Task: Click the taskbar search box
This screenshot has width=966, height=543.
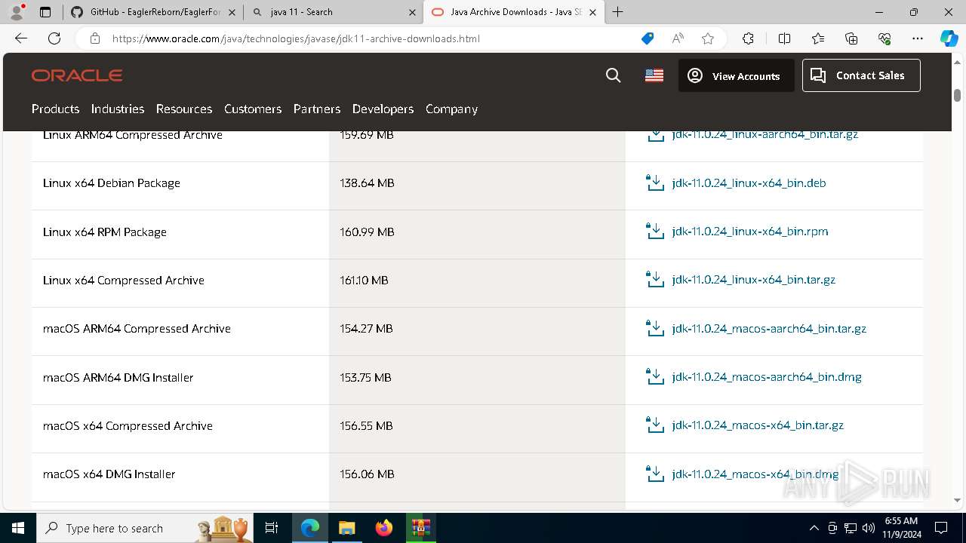Action: pyautogui.click(x=145, y=528)
